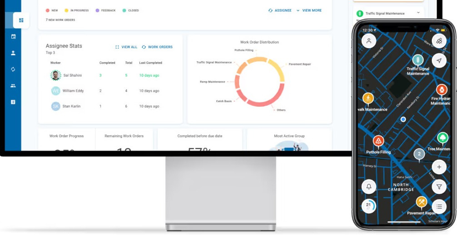Click Sal Shahini's avatar photo
This screenshot has height=235, width=457.
click(x=56, y=75)
